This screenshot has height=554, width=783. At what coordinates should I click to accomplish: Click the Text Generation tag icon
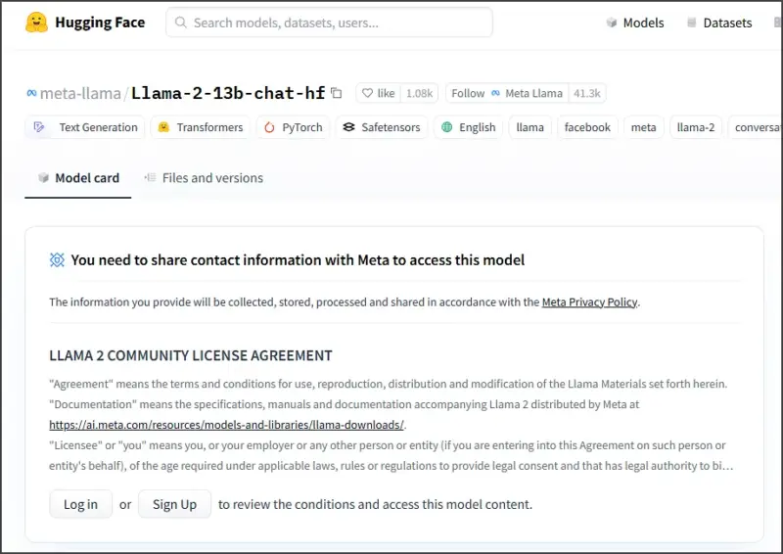pos(40,127)
